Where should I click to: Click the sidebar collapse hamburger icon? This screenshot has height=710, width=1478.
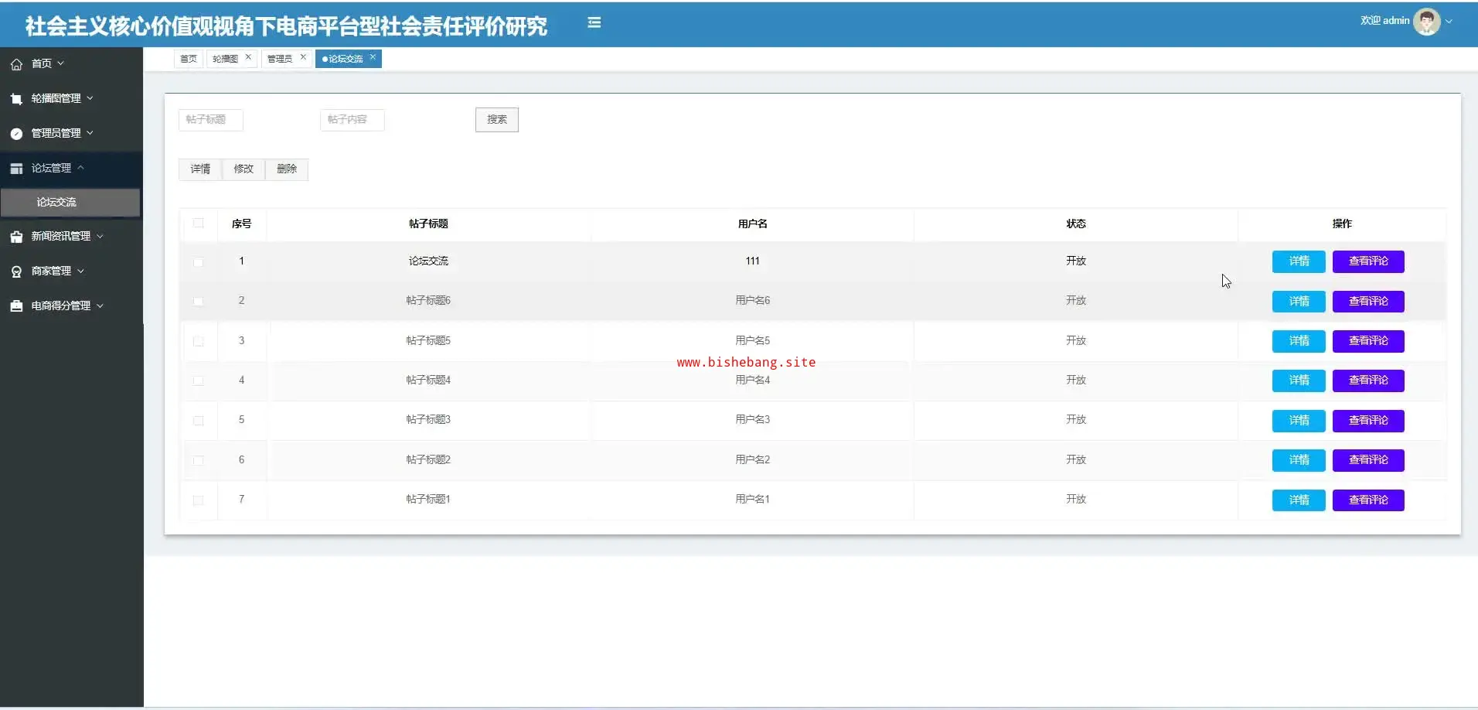pyautogui.click(x=594, y=23)
